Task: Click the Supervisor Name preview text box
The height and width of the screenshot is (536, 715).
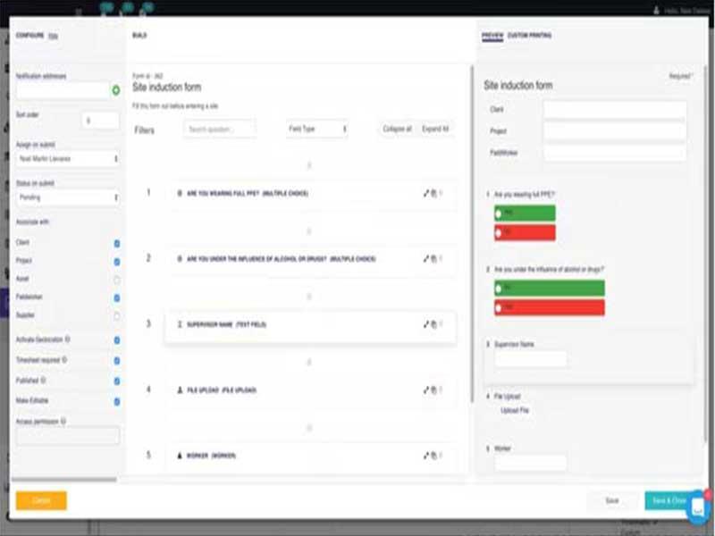Action: (x=531, y=359)
